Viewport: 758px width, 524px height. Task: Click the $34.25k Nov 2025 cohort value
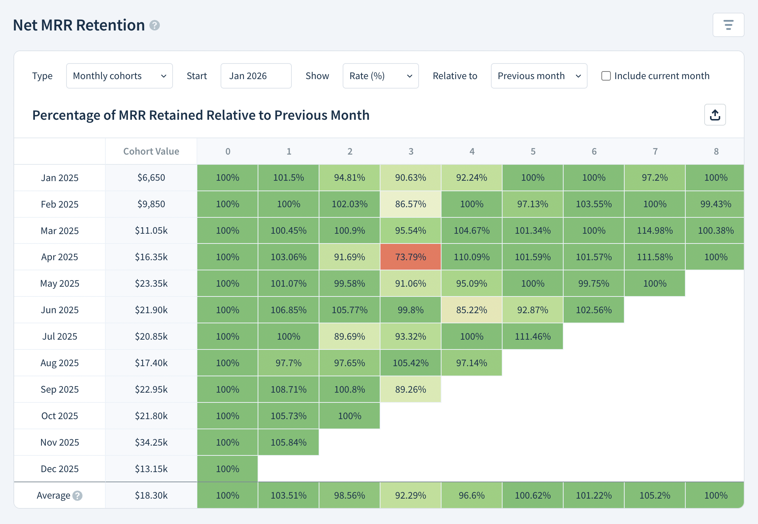(151, 442)
